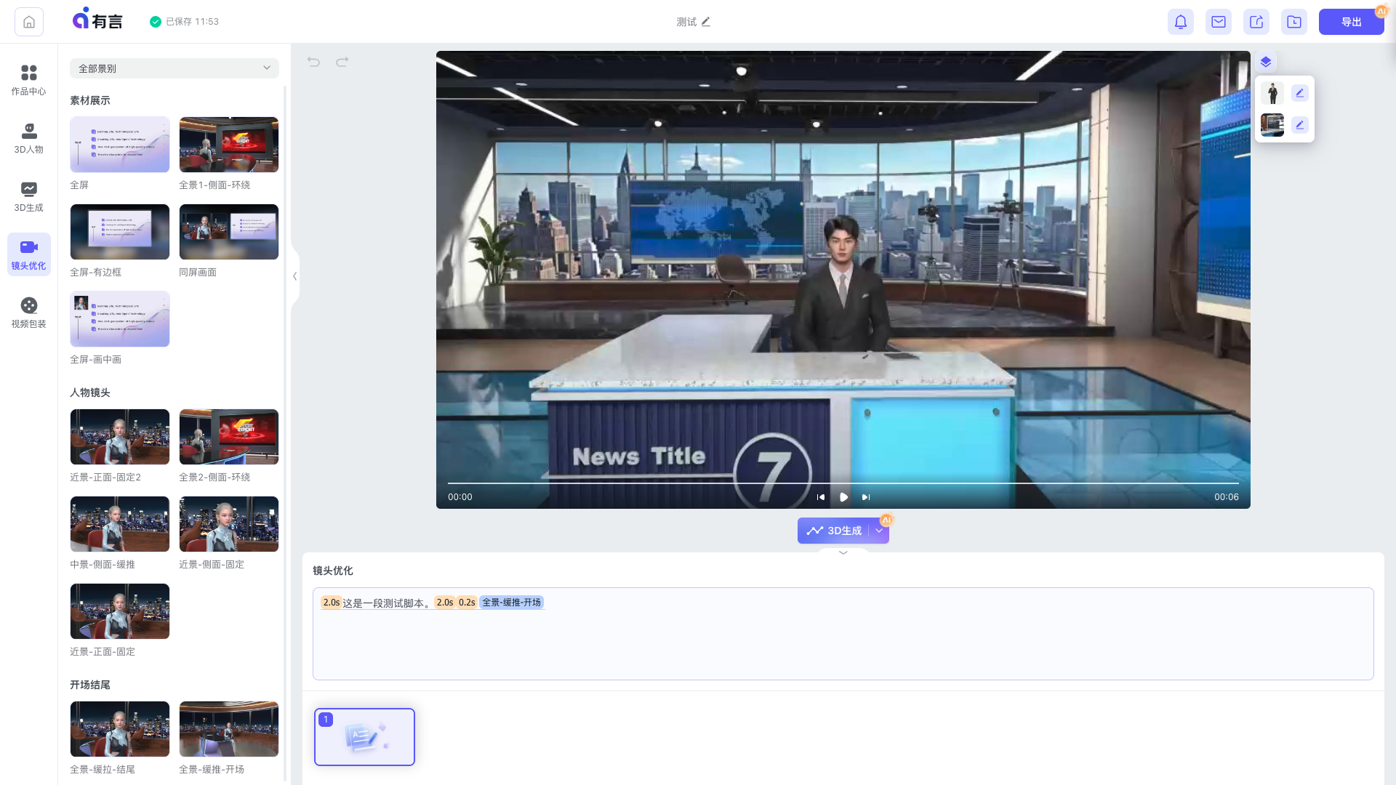This screenshot has width=1396, height=785.
Task: Choose the 全景2-侧面-环绕 shot
Action: 229,437
